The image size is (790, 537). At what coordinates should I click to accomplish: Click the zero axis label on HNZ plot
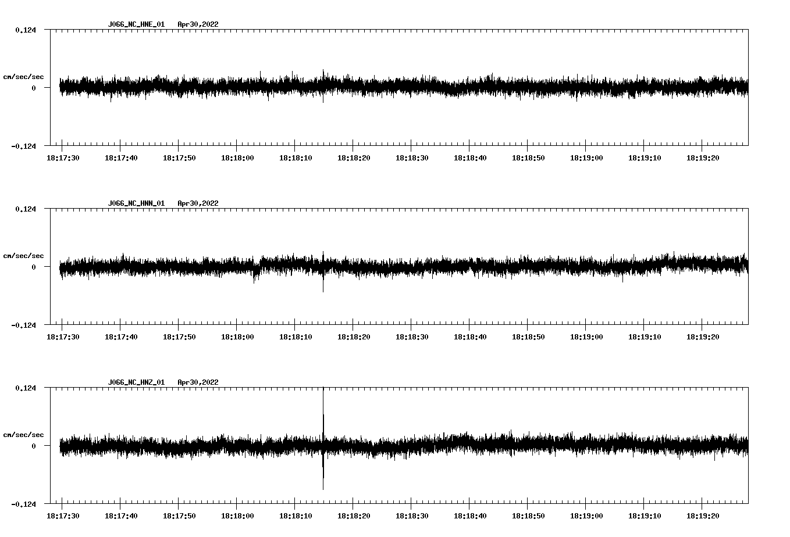coord(34,446)
